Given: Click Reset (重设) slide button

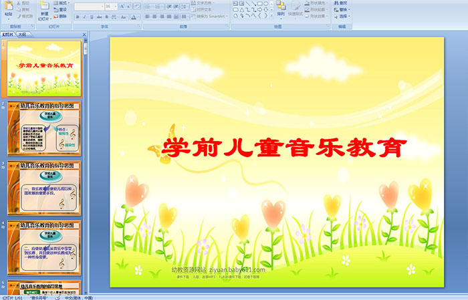Looking at the screenshot, I should click(x=60, y=9).
